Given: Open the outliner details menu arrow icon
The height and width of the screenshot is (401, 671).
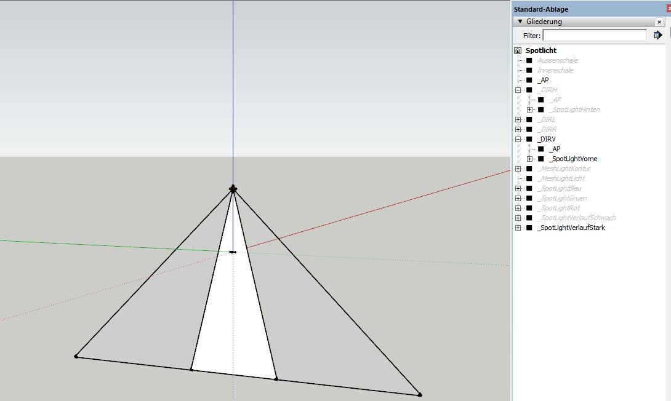Looking at the screenshot, I should pos(657,36).
